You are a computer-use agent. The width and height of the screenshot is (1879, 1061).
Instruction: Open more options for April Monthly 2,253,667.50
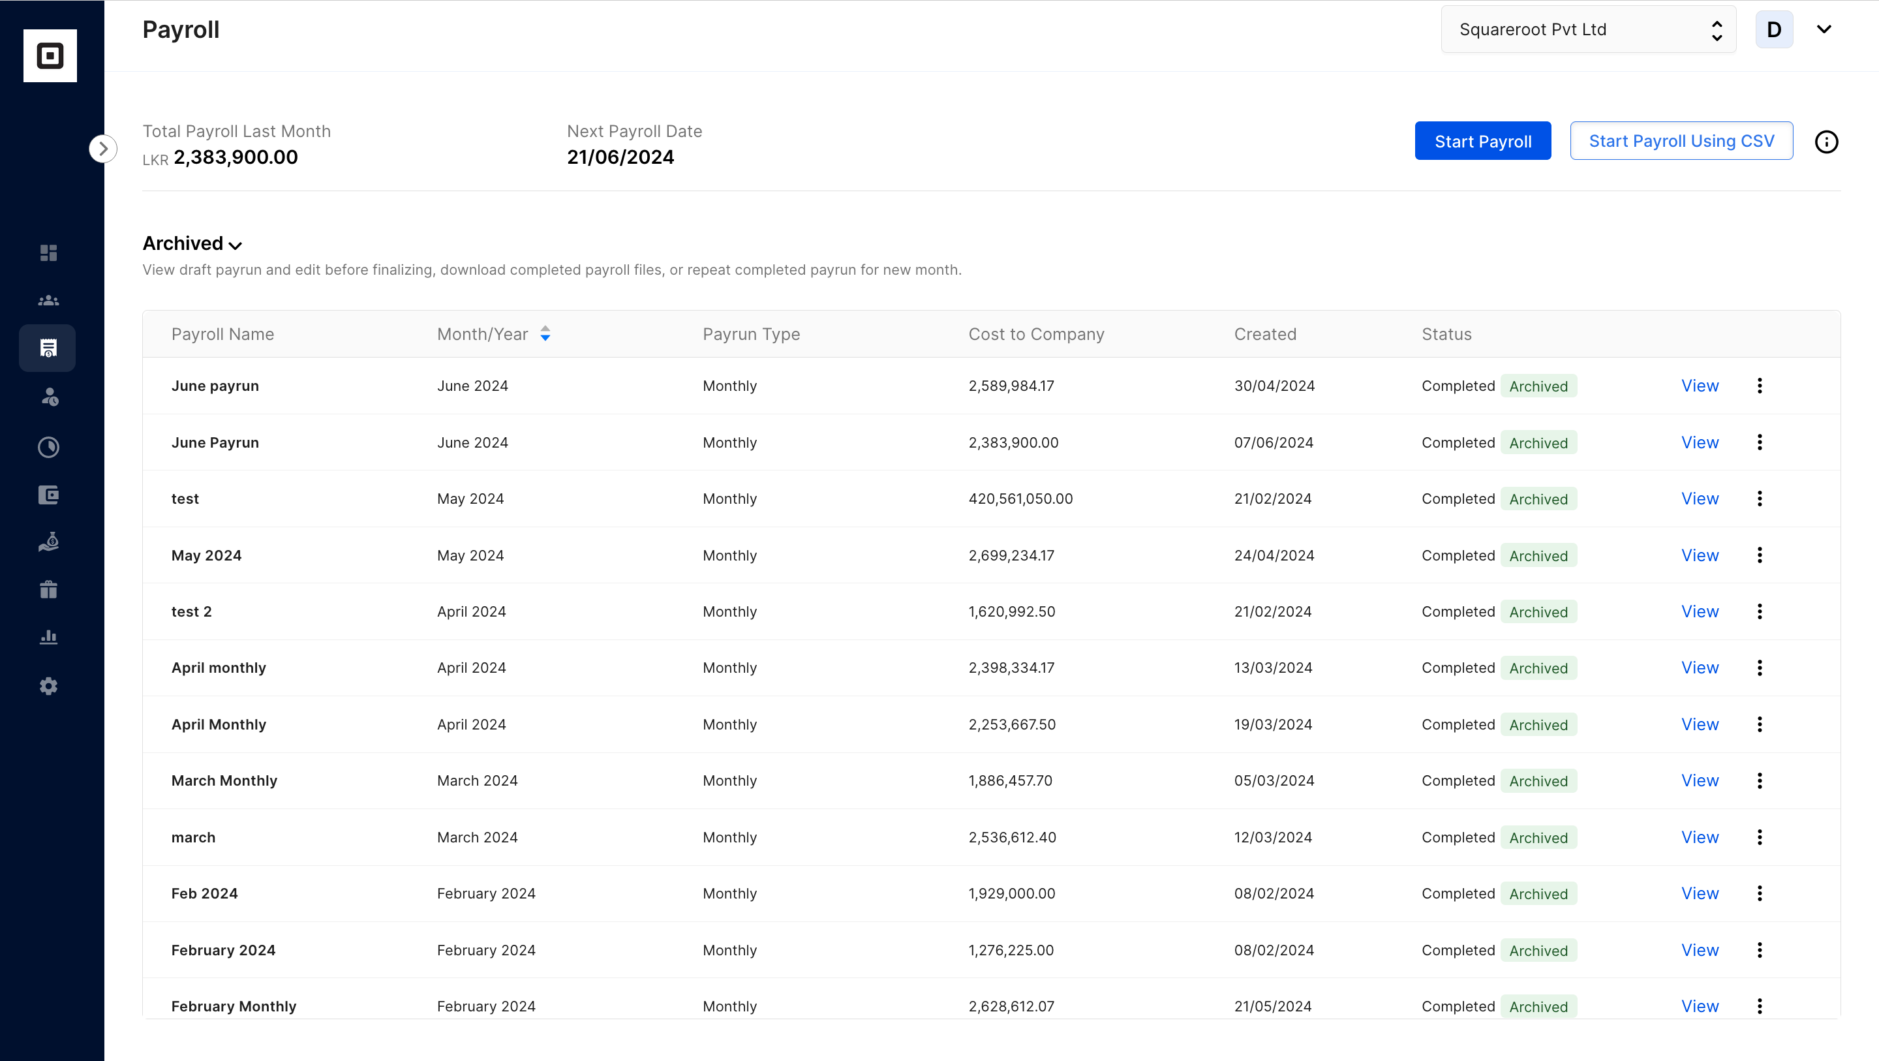click(1760, 724)
